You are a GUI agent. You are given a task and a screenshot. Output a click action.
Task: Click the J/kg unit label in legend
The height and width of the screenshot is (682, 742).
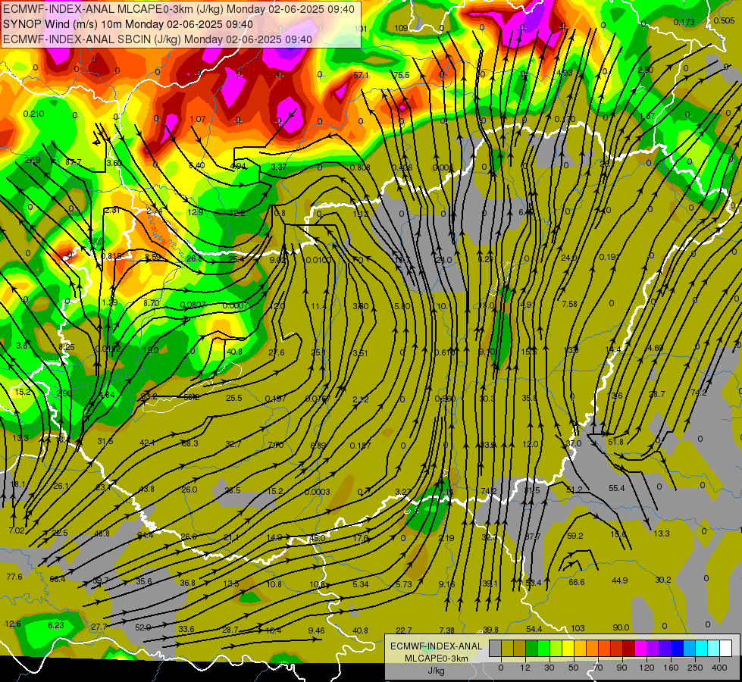pyautogui.click(x=437, y=670)
